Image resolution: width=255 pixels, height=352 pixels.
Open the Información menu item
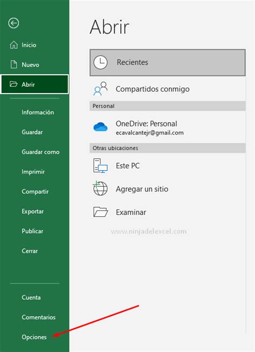pos(38,112)
